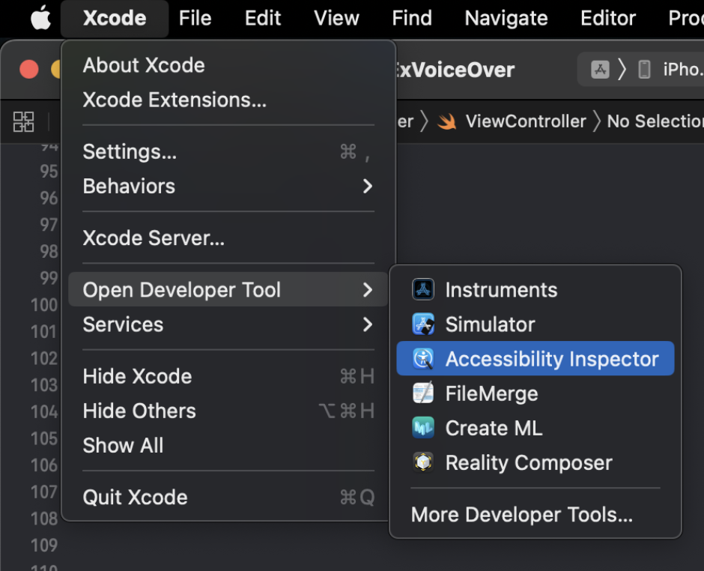Click Hide Others menu entry
Viewport: 704px width, 571px height.
(139, 411)
